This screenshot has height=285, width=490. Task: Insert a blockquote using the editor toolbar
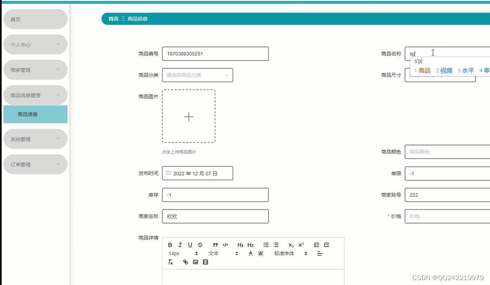tap(215, 245)
